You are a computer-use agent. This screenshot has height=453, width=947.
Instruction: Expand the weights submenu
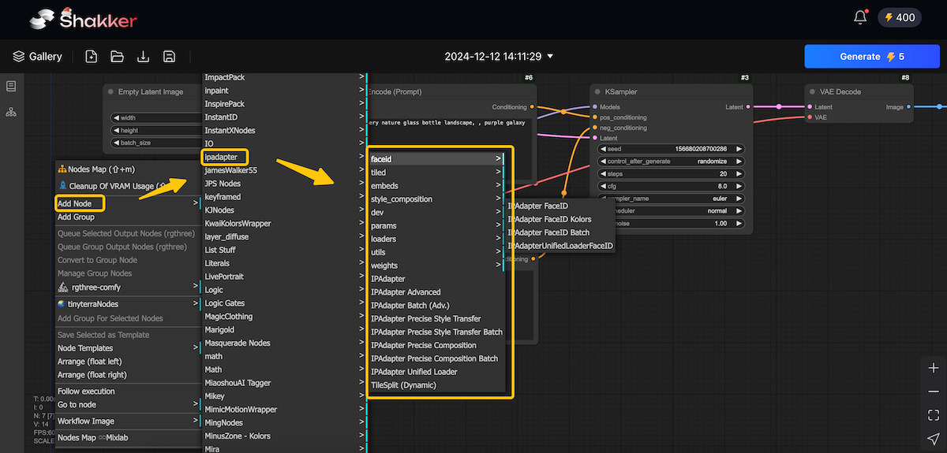pos(436,265)
